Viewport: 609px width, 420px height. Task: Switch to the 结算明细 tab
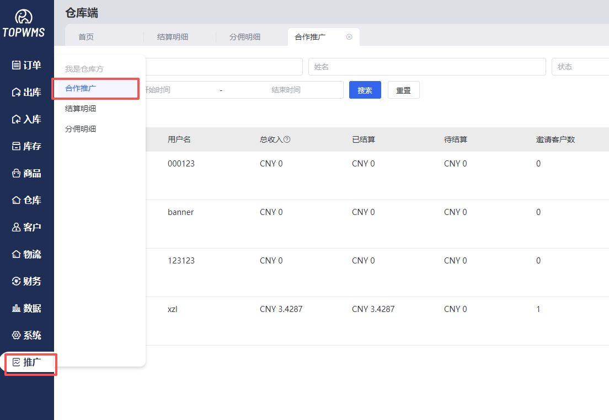173,37
